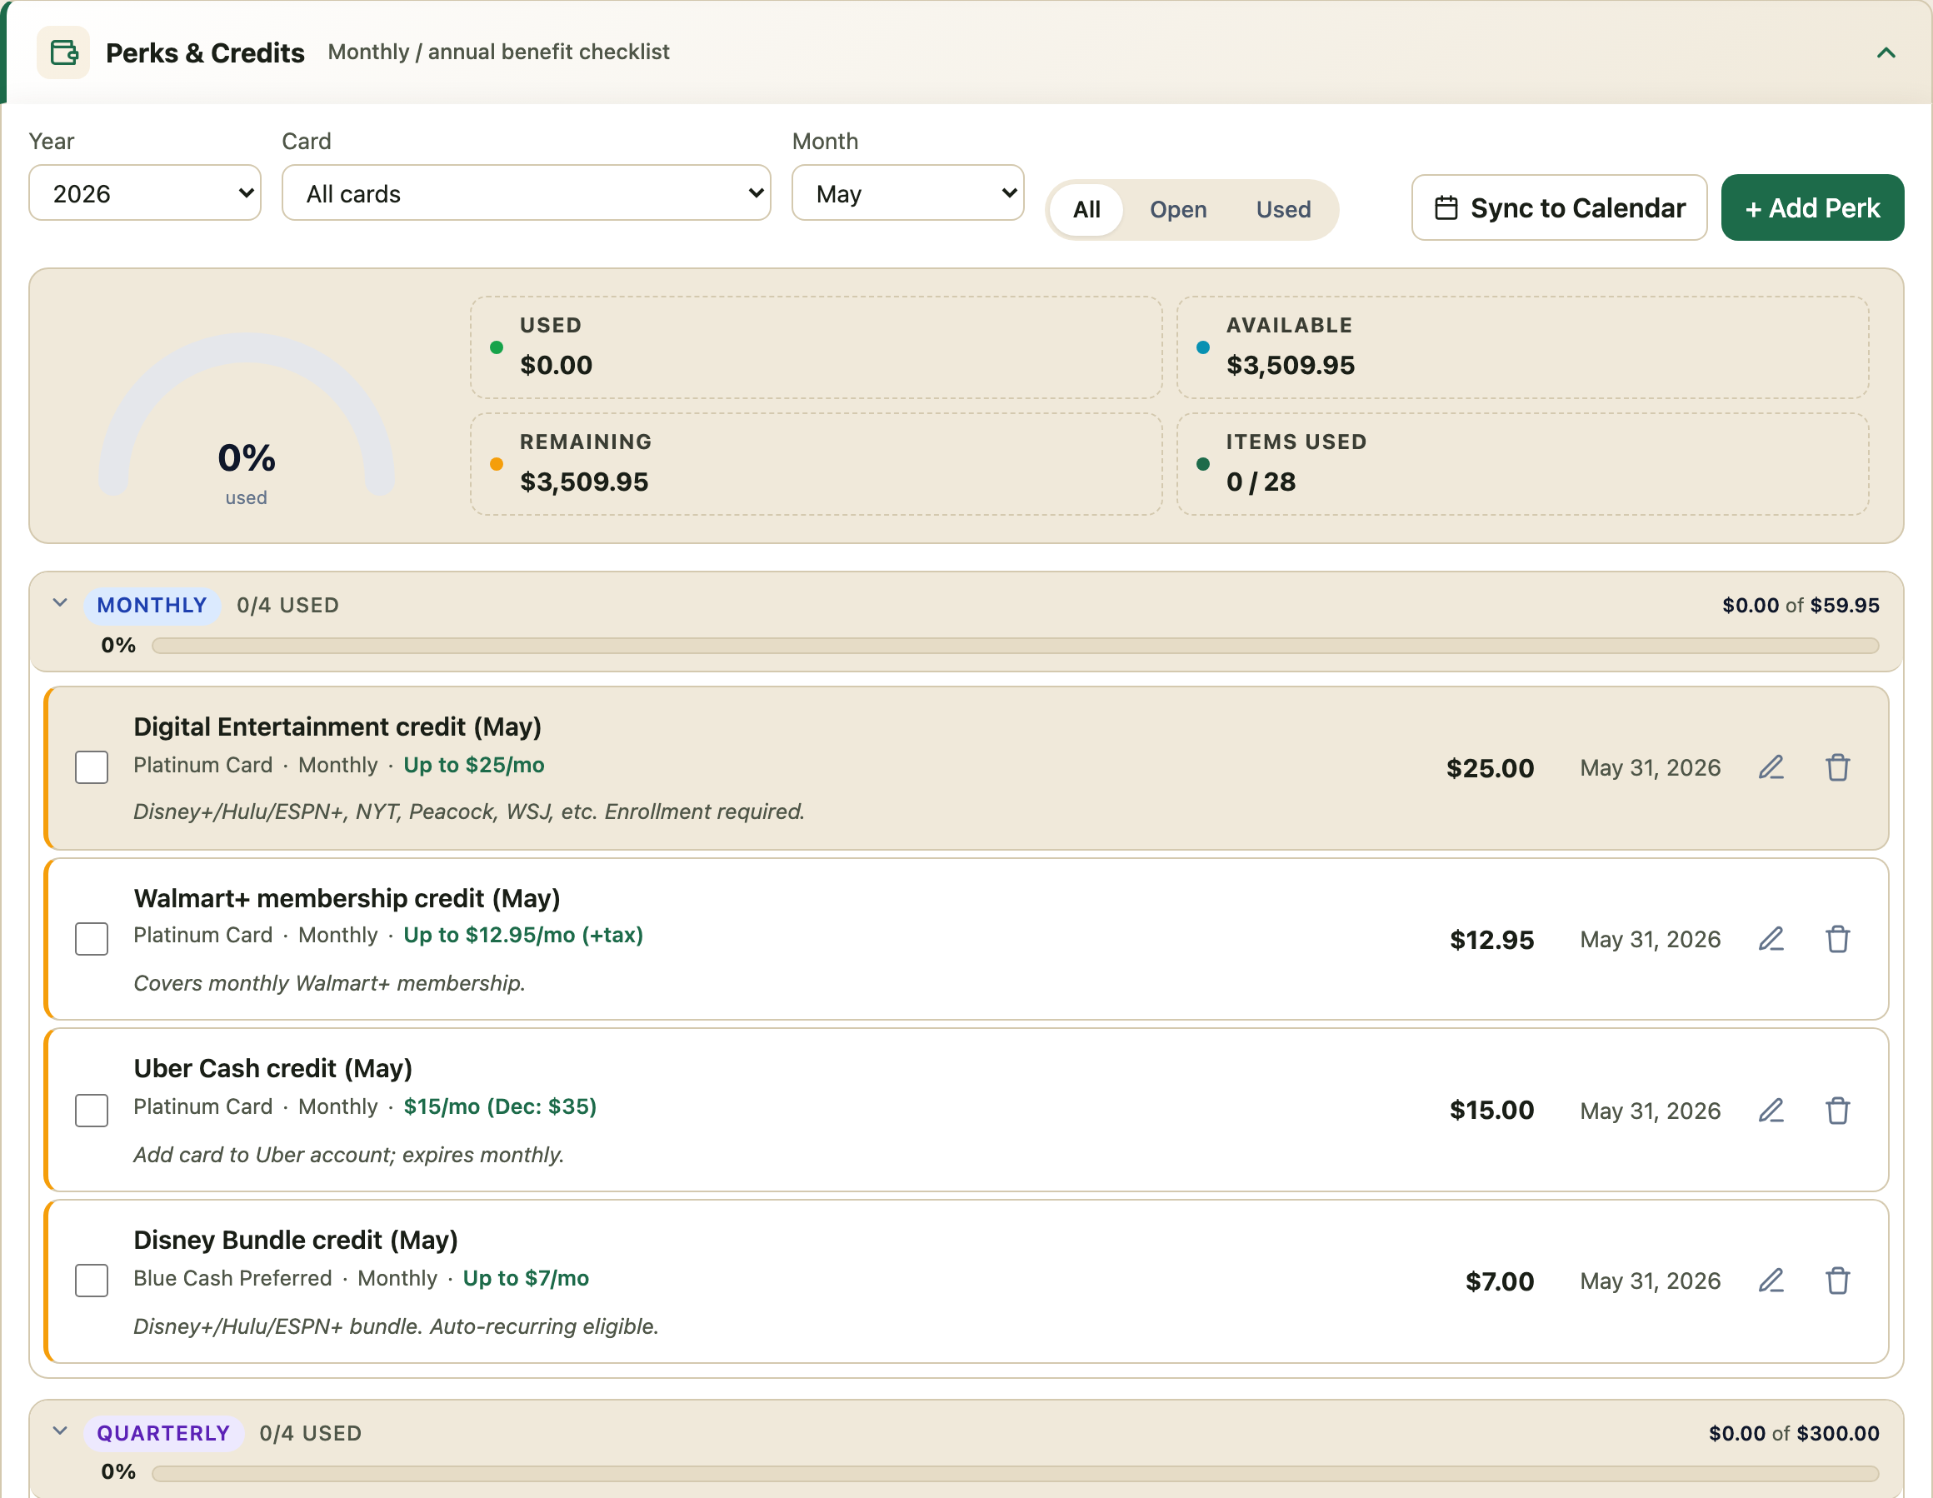
Task: Click the Quarterly section progress bar
Action: point(1015,1473)
